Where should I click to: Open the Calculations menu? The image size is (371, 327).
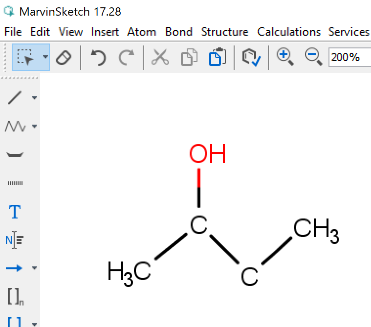[x=289, y=32]
